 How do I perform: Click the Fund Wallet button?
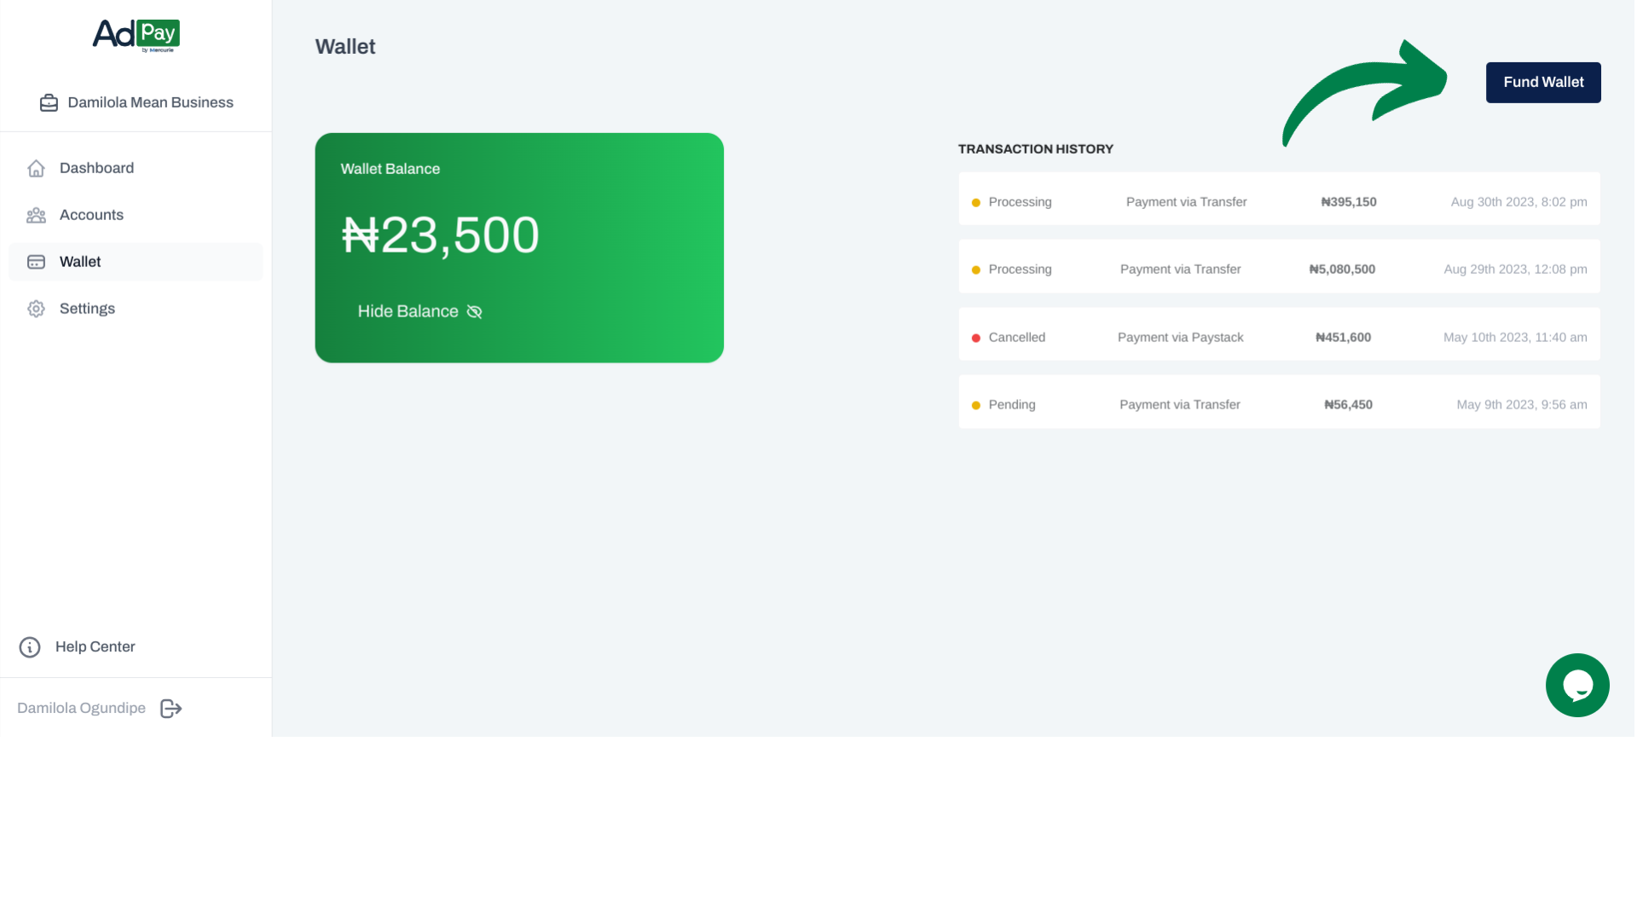1543,82
